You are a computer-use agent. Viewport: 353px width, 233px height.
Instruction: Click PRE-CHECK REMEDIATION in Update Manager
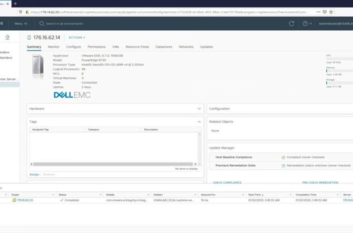[320, 182]
